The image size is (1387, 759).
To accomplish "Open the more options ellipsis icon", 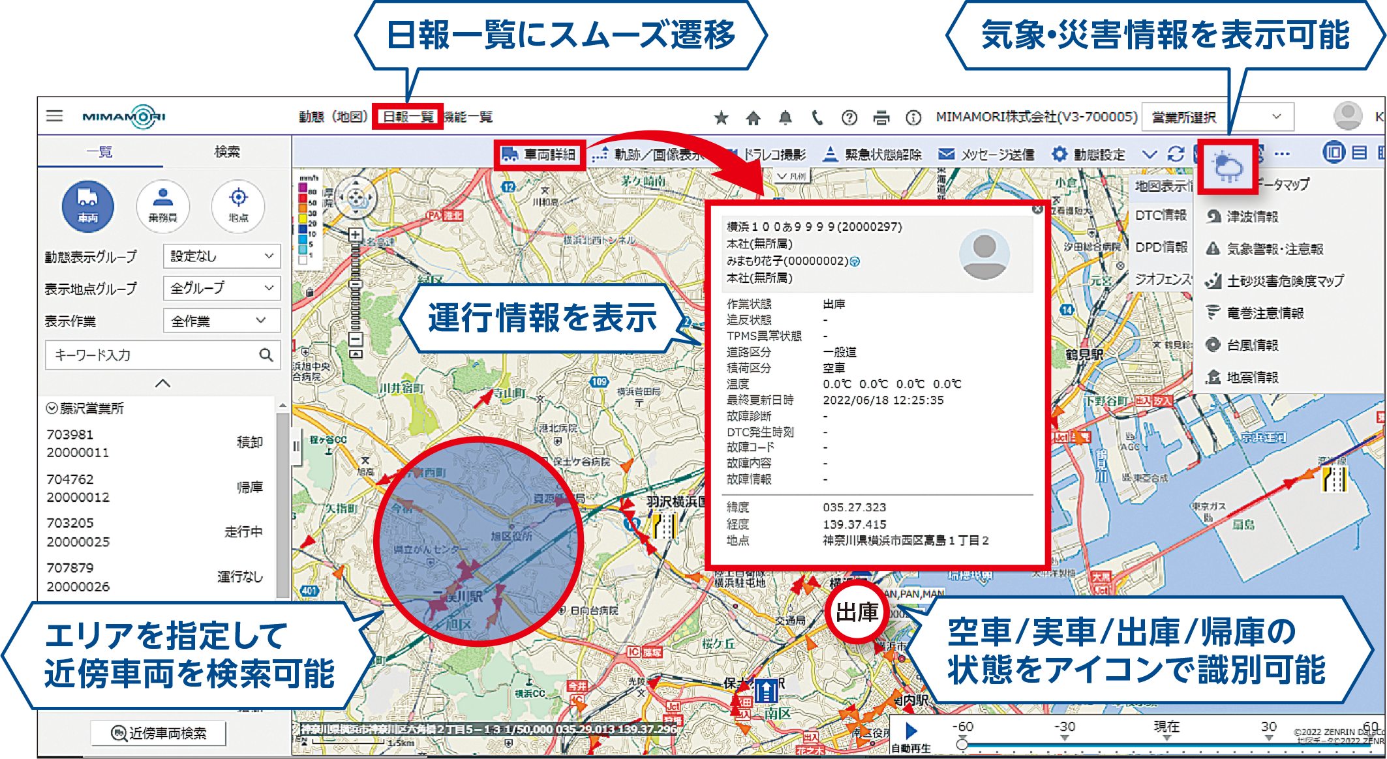I will tap(1282, 154).
